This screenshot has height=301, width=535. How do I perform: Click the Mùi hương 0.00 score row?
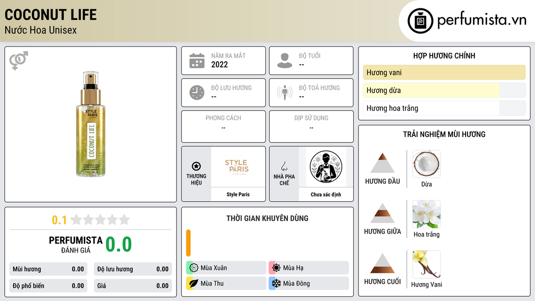tap(48, 269)
